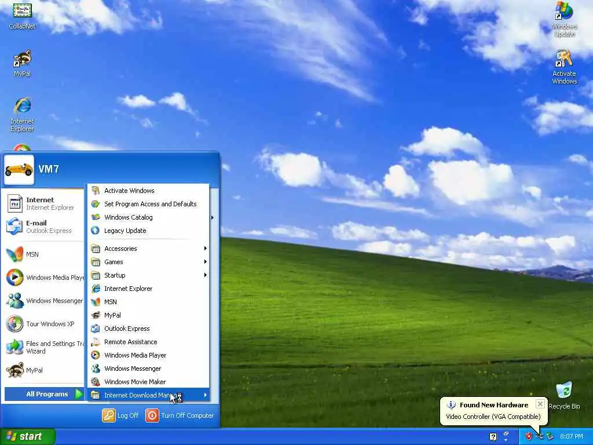Select the Windows Update desktop shortcut

(x=564, y=19)
